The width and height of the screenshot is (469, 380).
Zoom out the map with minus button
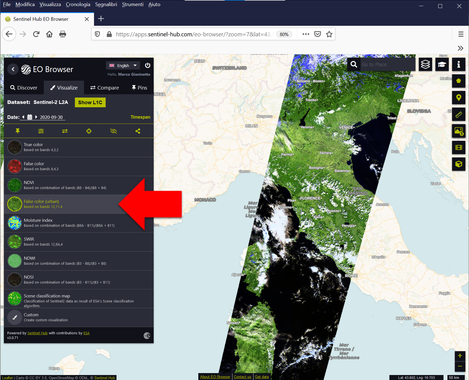[460, 366]
